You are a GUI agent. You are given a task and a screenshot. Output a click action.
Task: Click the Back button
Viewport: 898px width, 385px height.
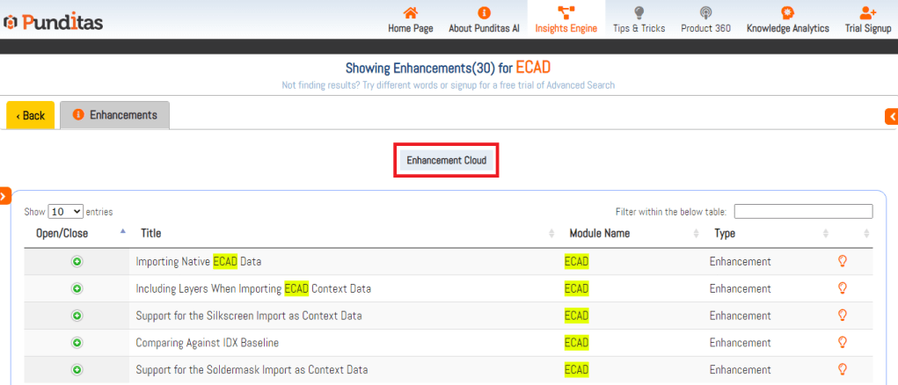(31, 116)
